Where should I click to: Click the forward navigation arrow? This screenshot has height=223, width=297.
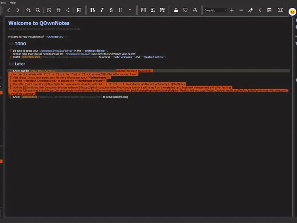click(17, 10)
